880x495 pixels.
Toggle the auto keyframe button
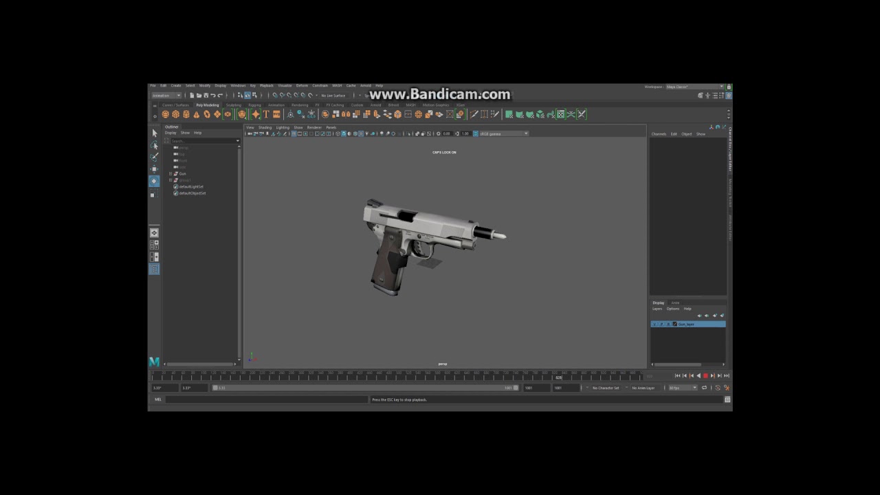click(718, 388)
